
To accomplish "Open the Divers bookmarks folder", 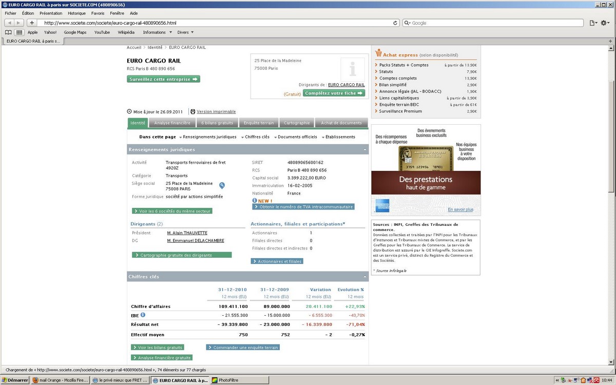I will (185, 32).
